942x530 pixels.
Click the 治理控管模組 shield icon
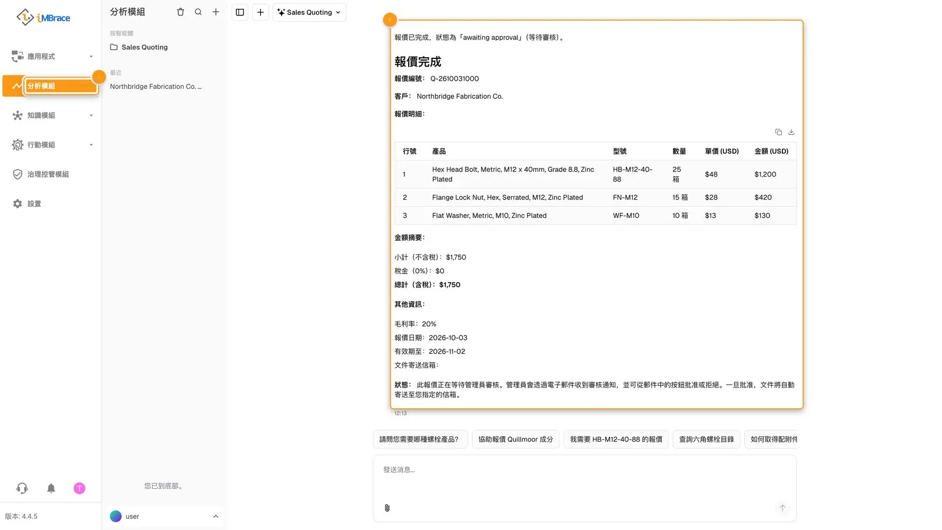point(18,174)
